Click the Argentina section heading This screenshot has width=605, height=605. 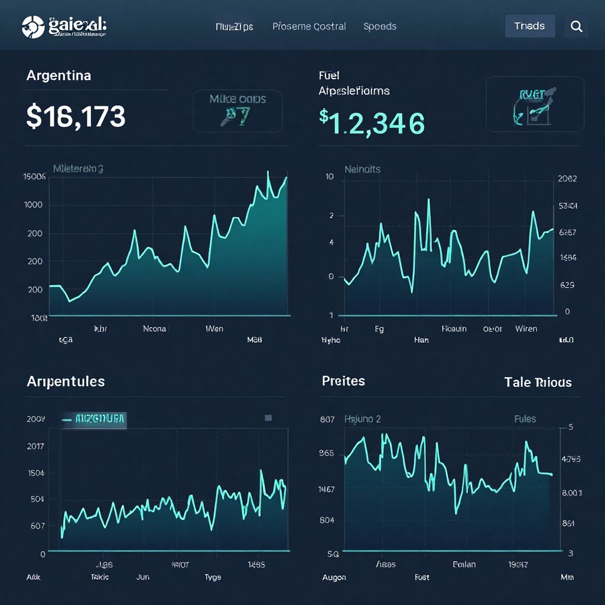58,76
